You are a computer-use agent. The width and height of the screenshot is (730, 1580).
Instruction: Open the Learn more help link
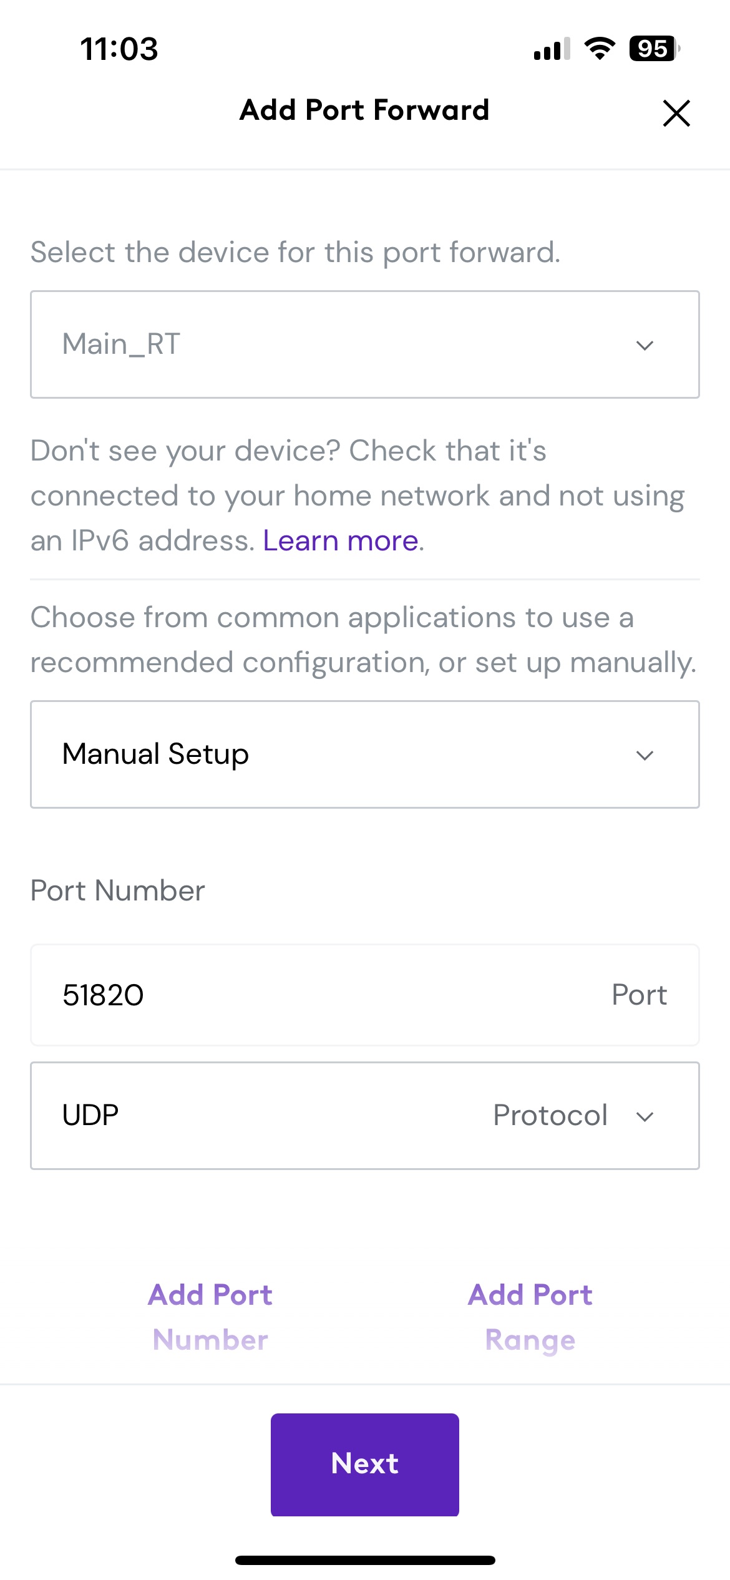pyautogui.click(x=343, y=540)
